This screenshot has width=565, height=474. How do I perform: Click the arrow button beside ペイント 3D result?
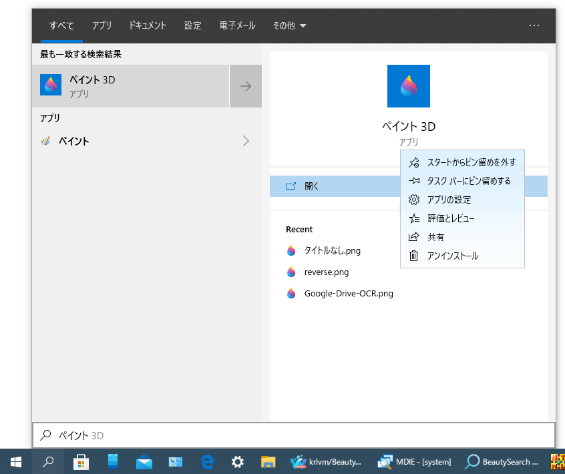click(246, 86)
